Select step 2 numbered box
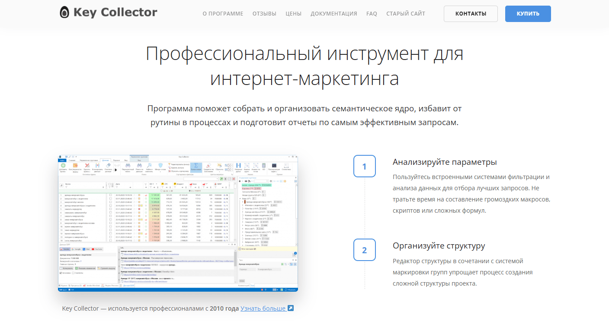The image size is (609, 324). [x=364, y=250]
